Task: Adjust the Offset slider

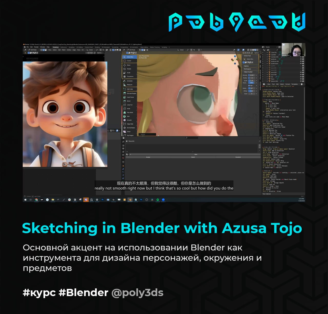Action: click(252, 91)
